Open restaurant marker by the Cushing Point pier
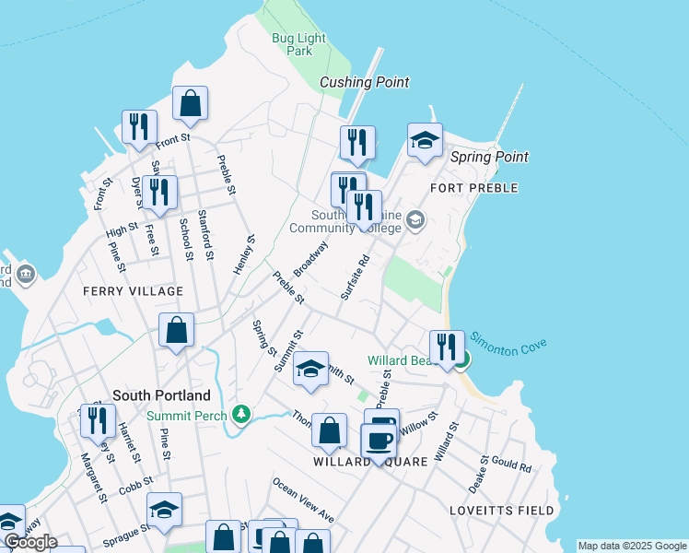Screen dimensions: 689x553 point(357,143)
